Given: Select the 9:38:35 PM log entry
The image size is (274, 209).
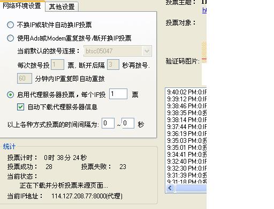Looking at the screenshot, I should click(x=187, y=113).
